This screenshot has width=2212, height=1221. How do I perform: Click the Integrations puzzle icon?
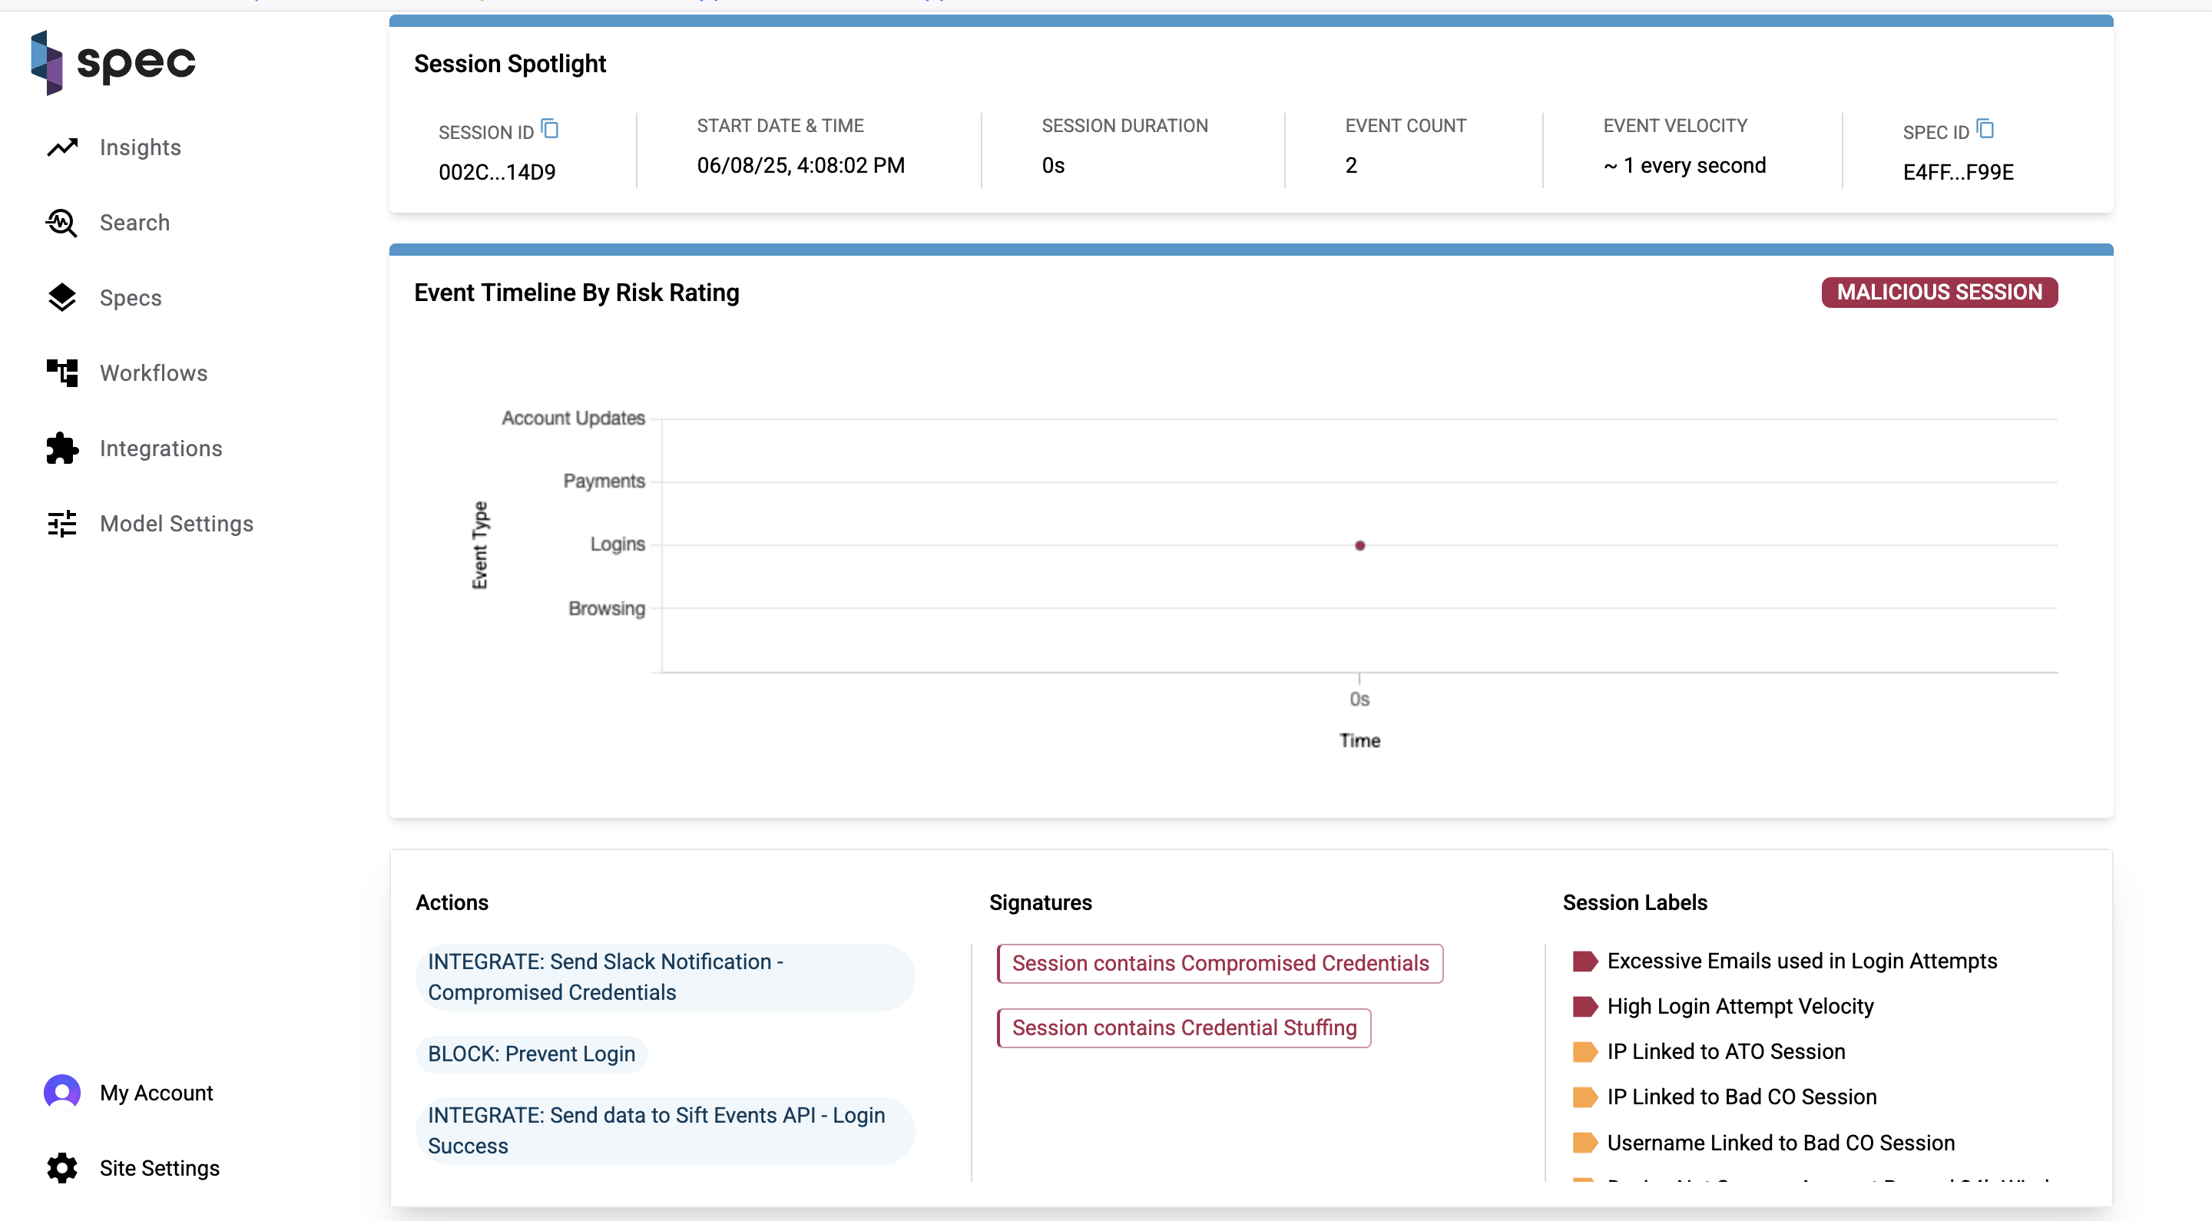pos(61,448)
